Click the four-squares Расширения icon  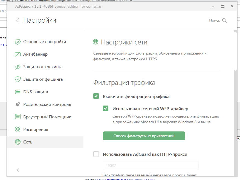(x=18, y=129)
